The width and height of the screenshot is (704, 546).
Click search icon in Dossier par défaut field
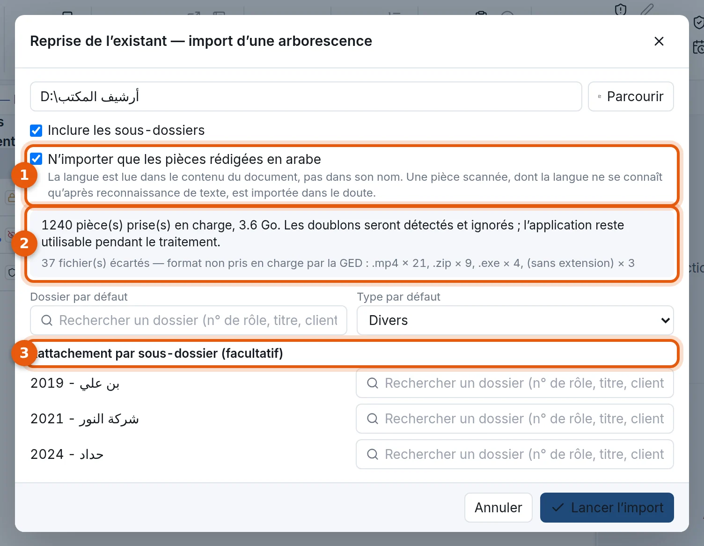pos(47,320)
